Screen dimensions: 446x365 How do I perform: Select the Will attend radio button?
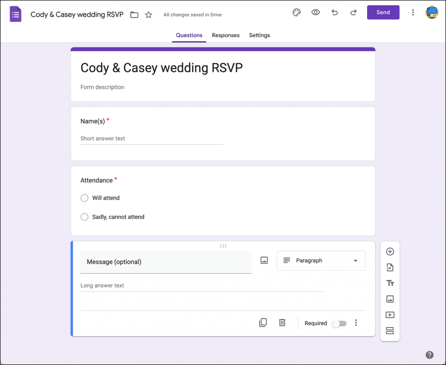click(x=84, y=198)
